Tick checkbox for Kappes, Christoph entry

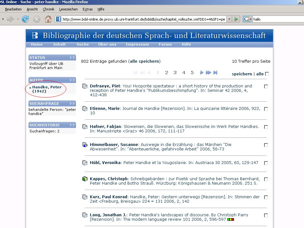click(x=266, y=179)
